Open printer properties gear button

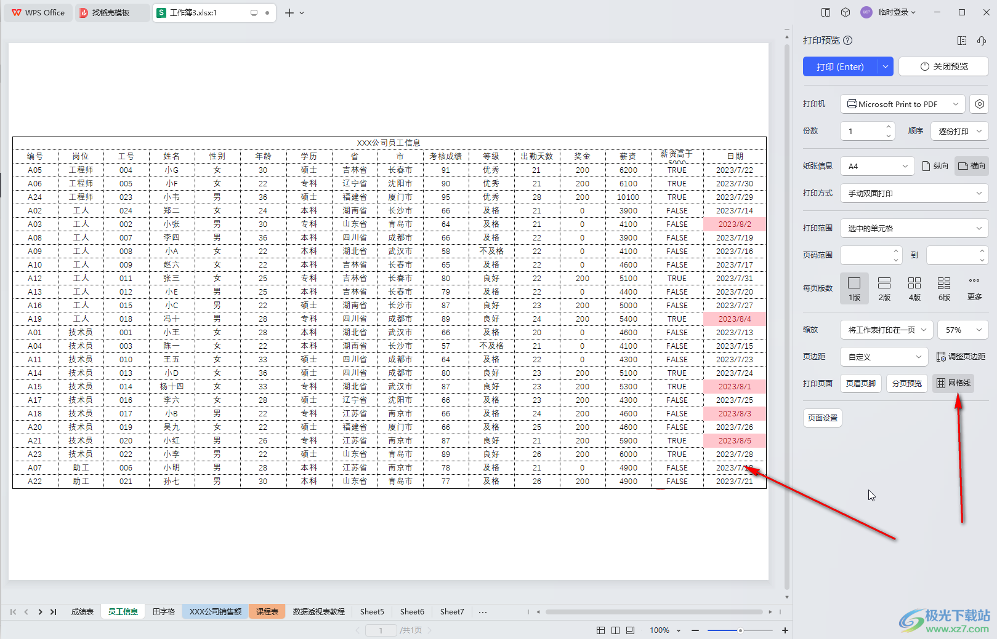coord(979,104)
